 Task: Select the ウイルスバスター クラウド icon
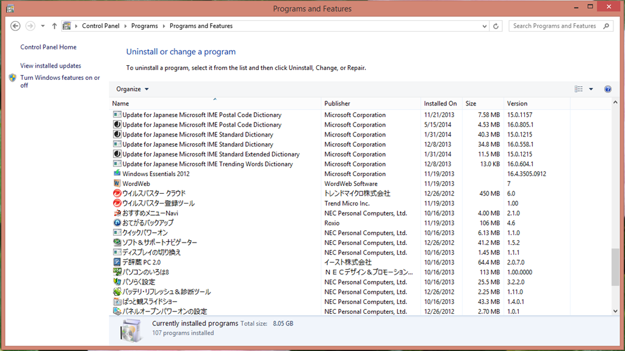(117, 193)
